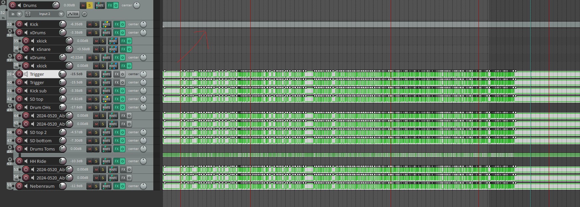Arm the Kick sub track for recording
This screenshot has height=207, width=580.
(x=19, y=91)
